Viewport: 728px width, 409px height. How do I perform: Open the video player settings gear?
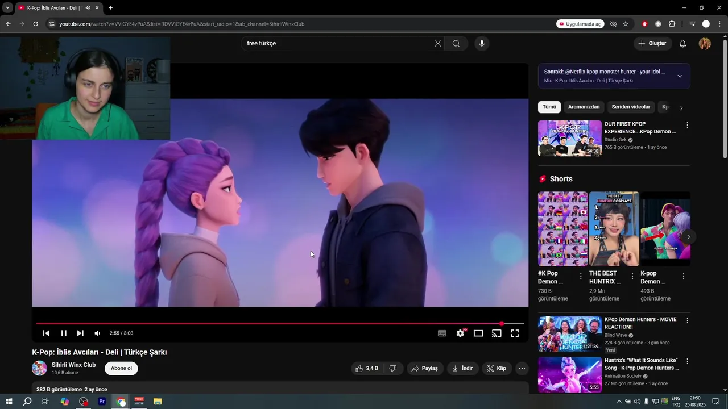coord(460,333)
